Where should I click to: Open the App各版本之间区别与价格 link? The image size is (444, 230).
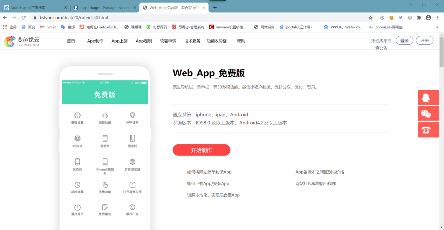(x=320, y=172)
